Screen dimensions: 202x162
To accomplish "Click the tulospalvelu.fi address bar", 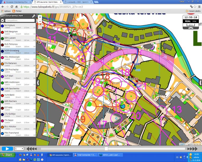I will point(103,7).
